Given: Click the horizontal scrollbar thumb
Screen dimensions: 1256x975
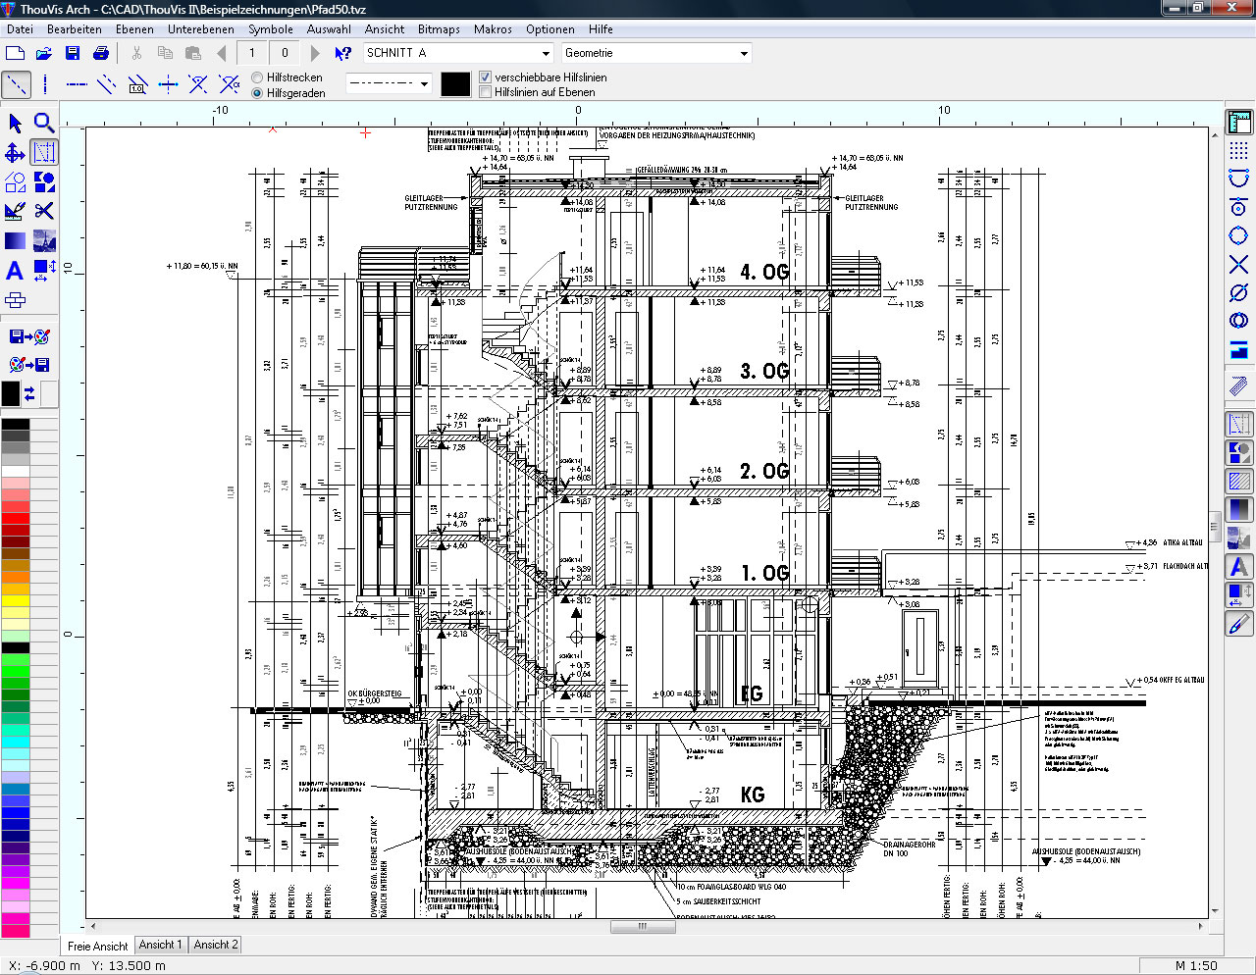Looking at the screenshot, I should (x=643, y=926).
